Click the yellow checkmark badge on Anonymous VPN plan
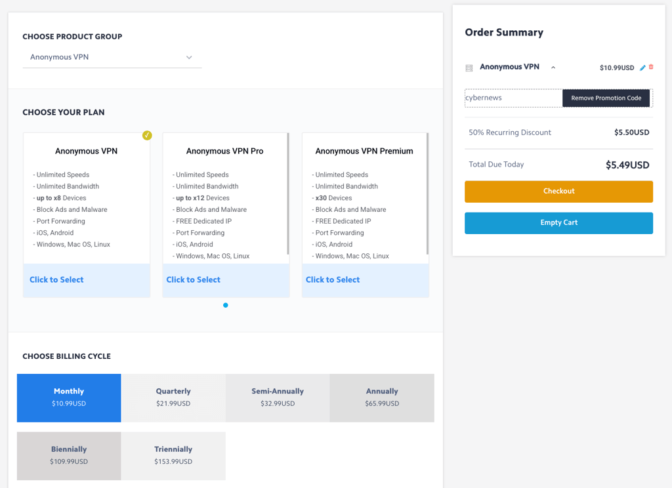This screenshot has height=488, width=672. [x=147, y=135]
